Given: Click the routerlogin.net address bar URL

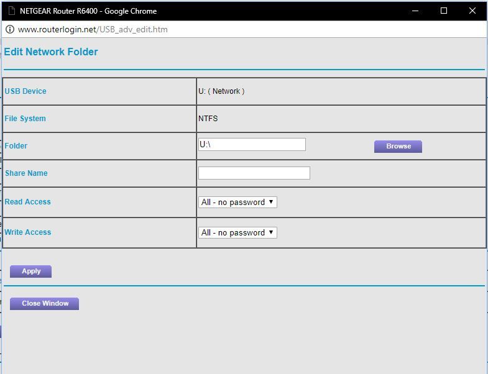Looking at the screenshot, I should [x=93, y=29].
